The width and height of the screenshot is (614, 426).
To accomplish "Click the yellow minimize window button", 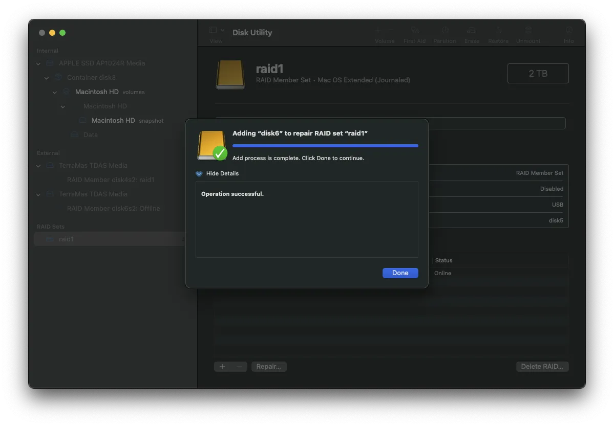I will coord(52,33).
